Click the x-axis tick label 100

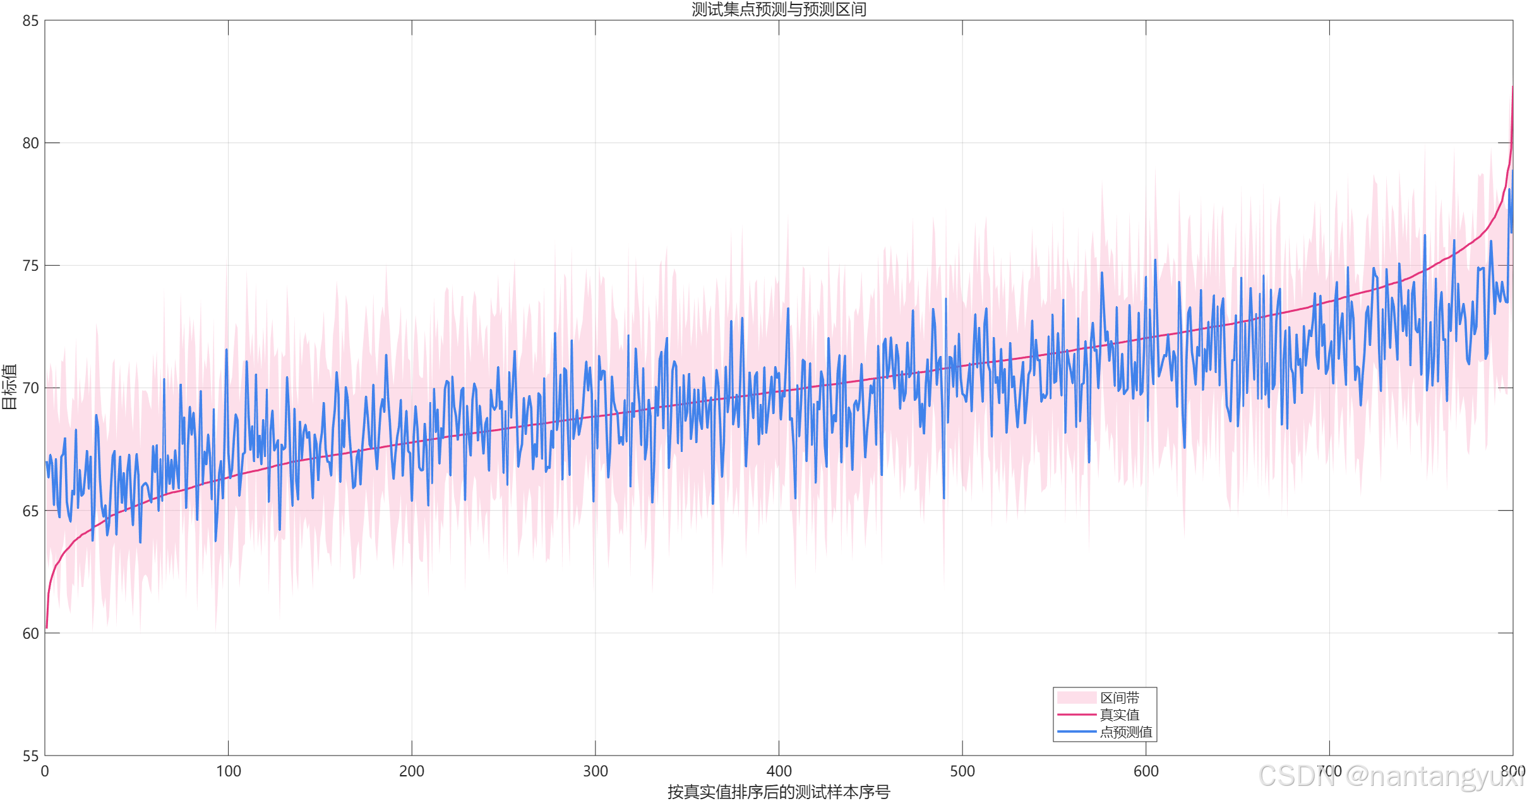[229, 771]
